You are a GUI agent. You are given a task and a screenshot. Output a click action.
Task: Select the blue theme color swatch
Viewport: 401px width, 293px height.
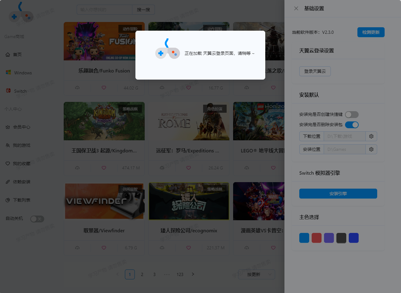coord(304,238)
